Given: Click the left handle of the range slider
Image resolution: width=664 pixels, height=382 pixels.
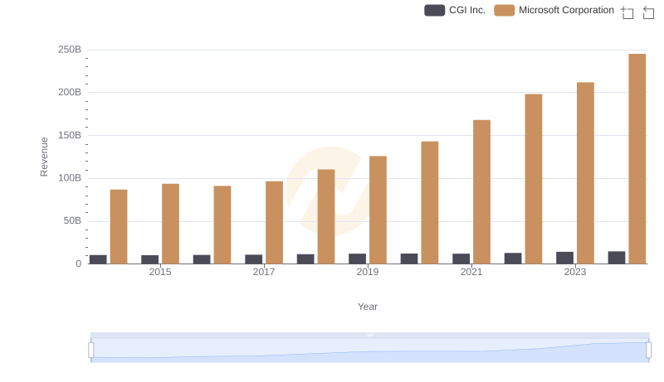Looking at the screenshot, I should tap(91, 351).
